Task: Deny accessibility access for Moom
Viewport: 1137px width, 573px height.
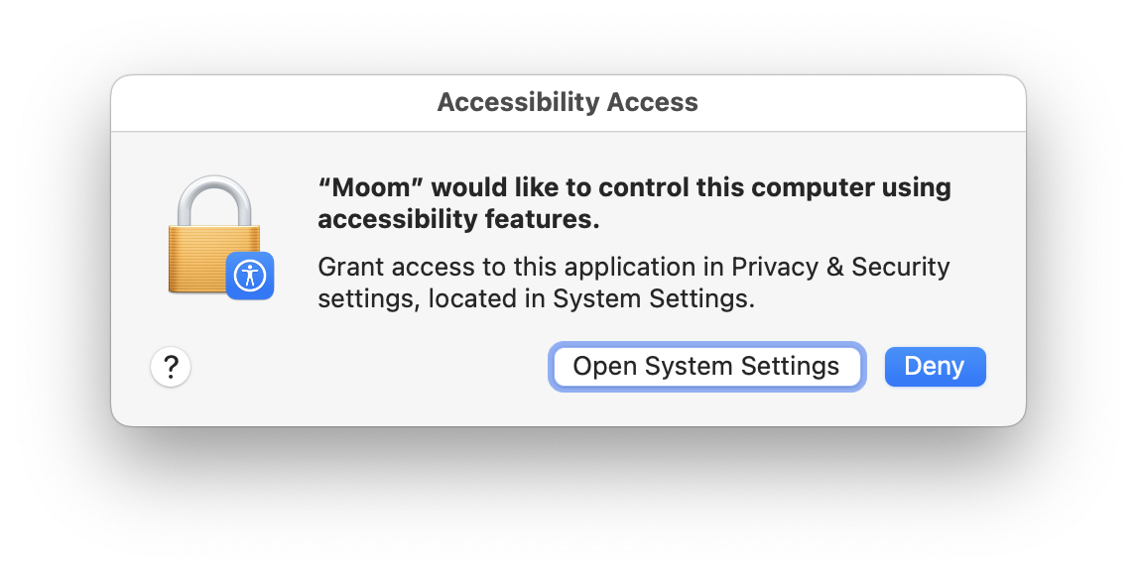Action: (x=935, y=366)
